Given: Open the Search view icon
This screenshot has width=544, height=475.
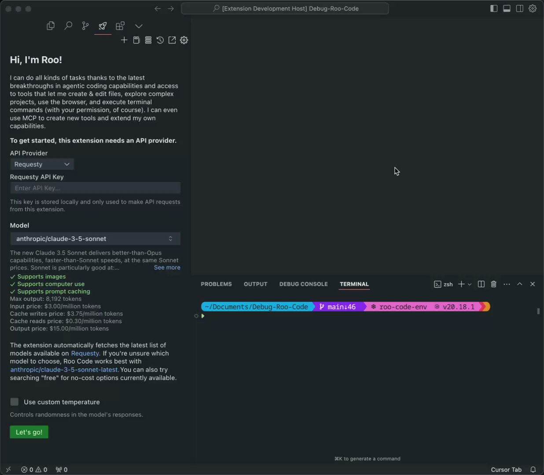Looking at the screenshot, I should click(68, 26).
